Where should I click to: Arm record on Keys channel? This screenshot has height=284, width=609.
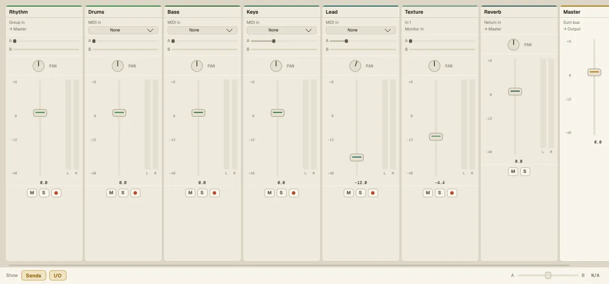pos(294,193)
